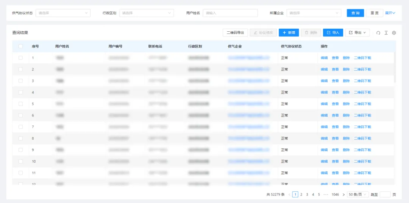
Task: Click the refresh icon above the table
Action: click(x=378, y=33)
